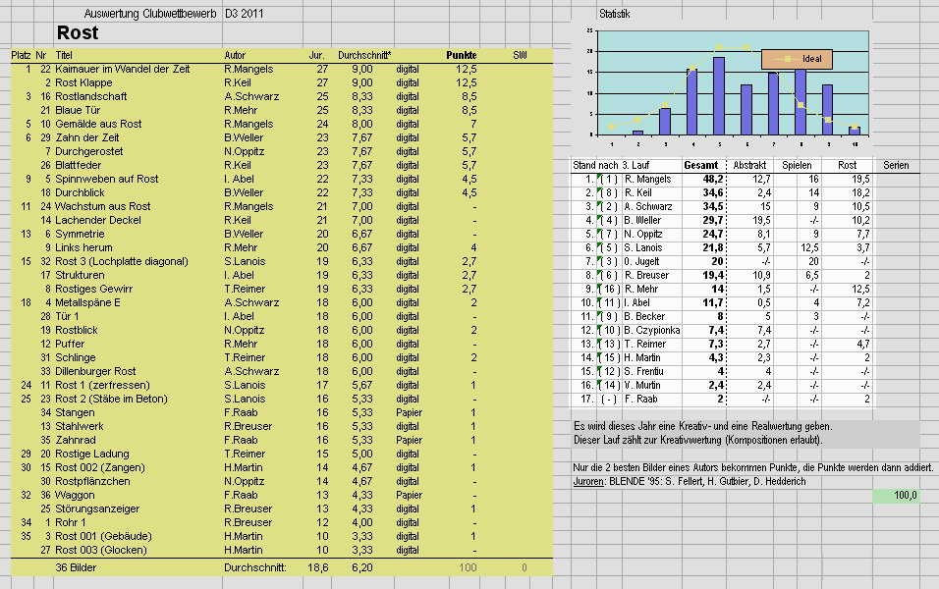
Task: Click the 'Rostlandschaft' title cell
Action: [x=91, y=96]
